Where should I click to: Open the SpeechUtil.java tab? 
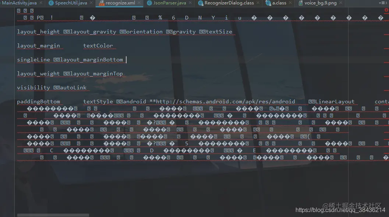71,3
